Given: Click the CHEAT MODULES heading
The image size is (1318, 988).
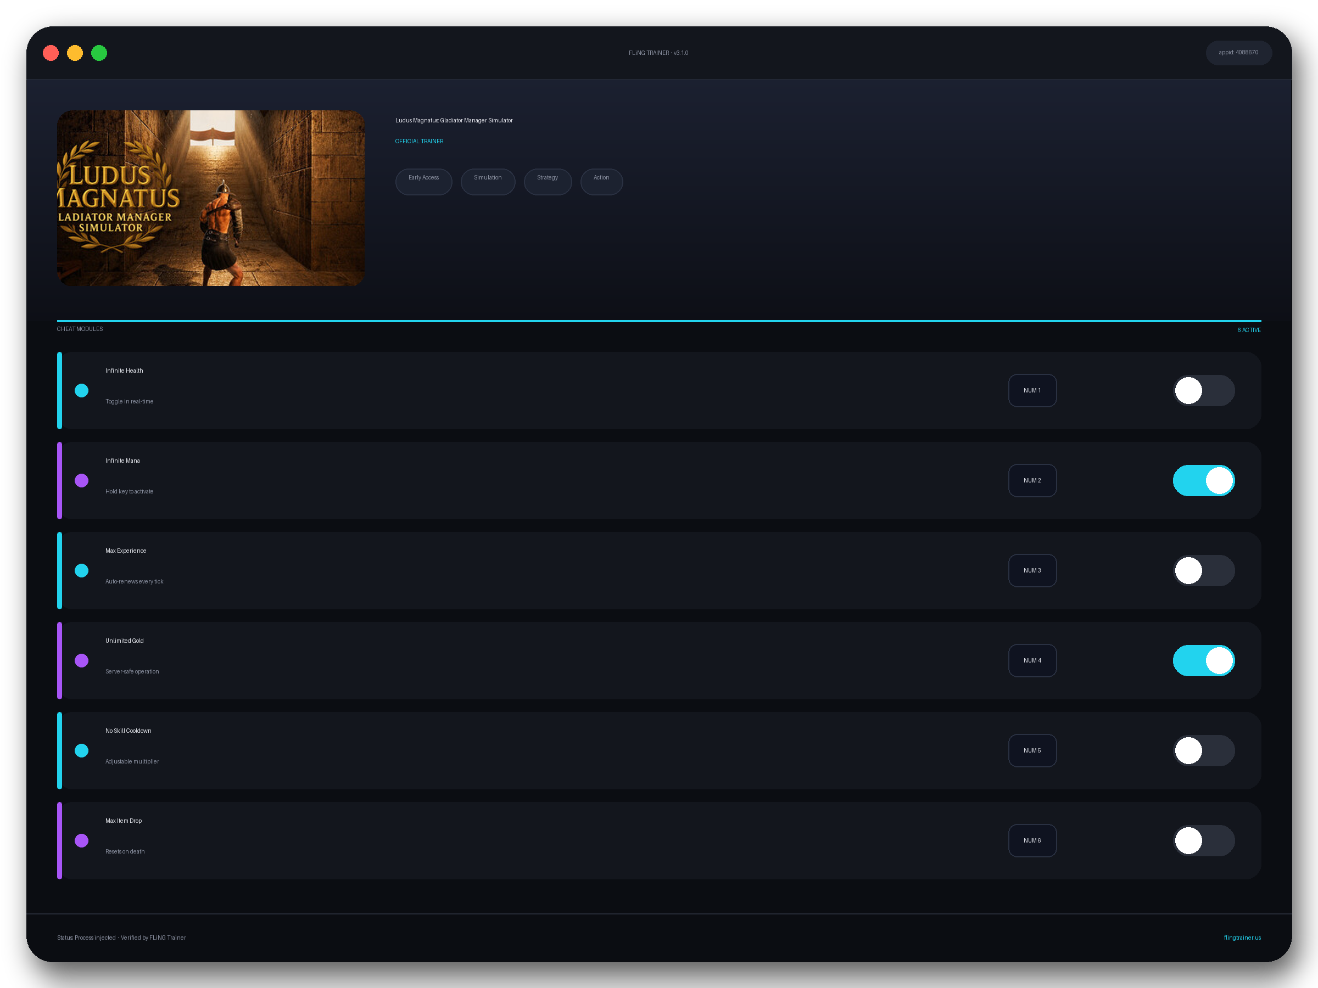Looking at the screenshot, I should (80, 329).
